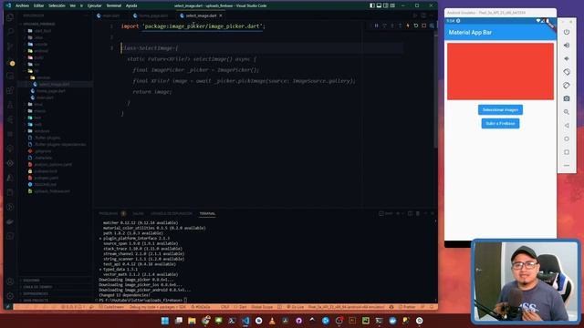Screen dimensions: 584x328
Task: Tap emulator Back triangle button
Action: [x=567, y=126]
